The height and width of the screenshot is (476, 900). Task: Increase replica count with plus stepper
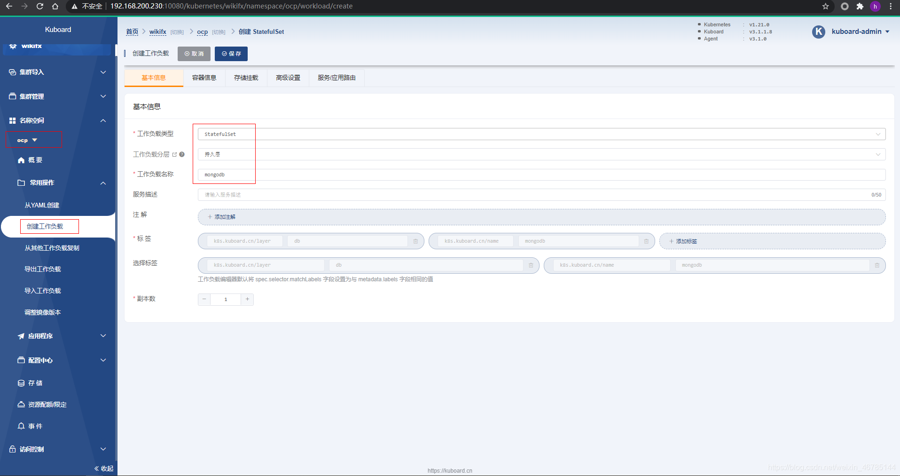tap(247, 299)
